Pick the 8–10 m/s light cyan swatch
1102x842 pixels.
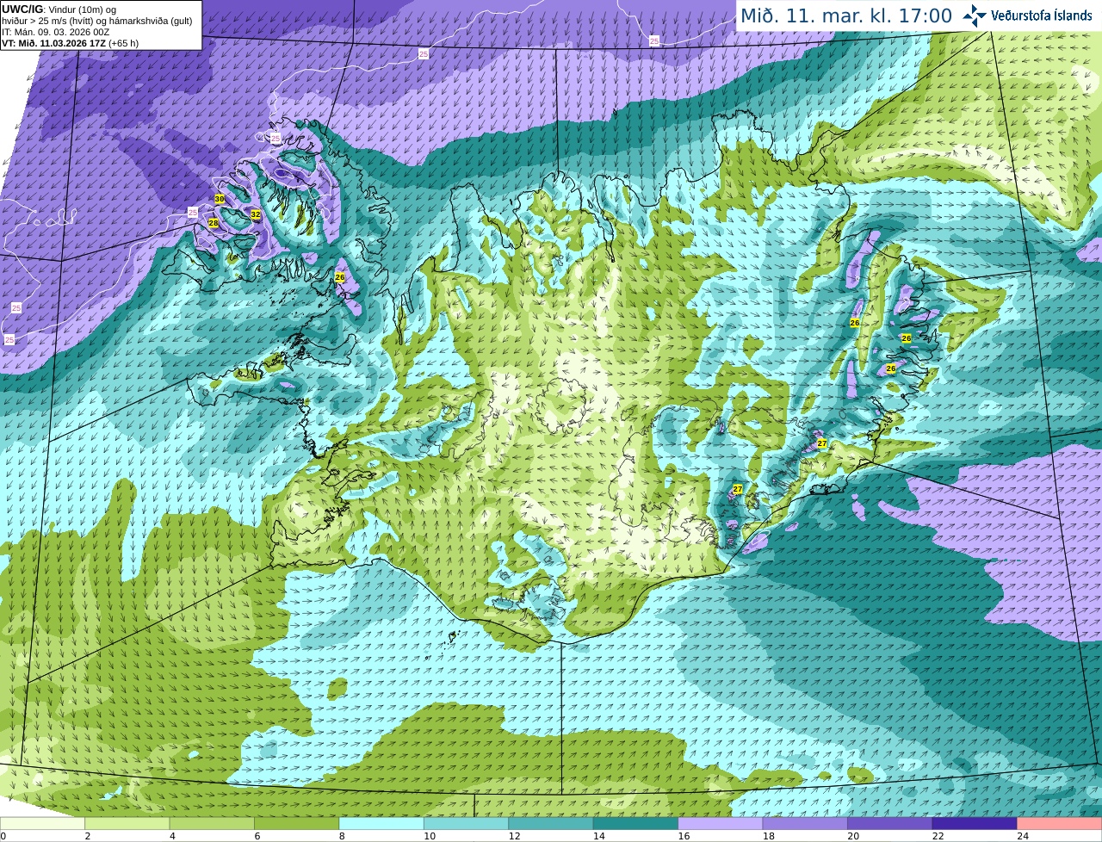pyautogui.click(x=381, y=824)
